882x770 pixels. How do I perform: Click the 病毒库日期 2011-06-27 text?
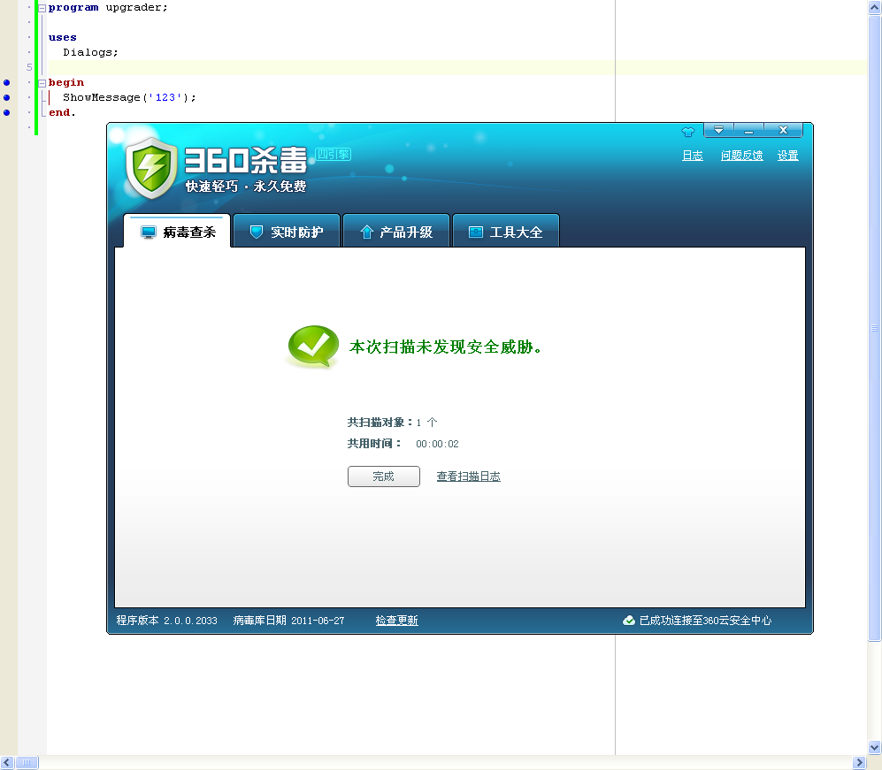[x=288, y=621]
